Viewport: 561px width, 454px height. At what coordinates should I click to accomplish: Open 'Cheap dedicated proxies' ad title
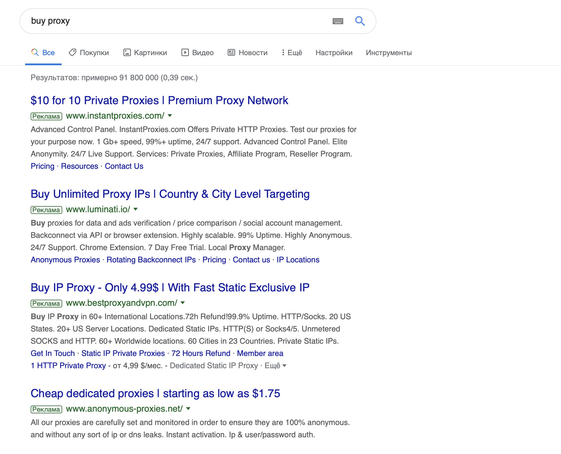[155, 394]
